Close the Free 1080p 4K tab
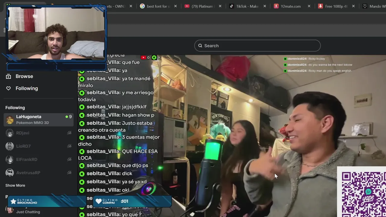Screen dimensions: 386x217 point(353,6)
